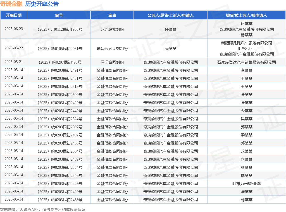Click defendant 刘某某

[x=246, y=200]
